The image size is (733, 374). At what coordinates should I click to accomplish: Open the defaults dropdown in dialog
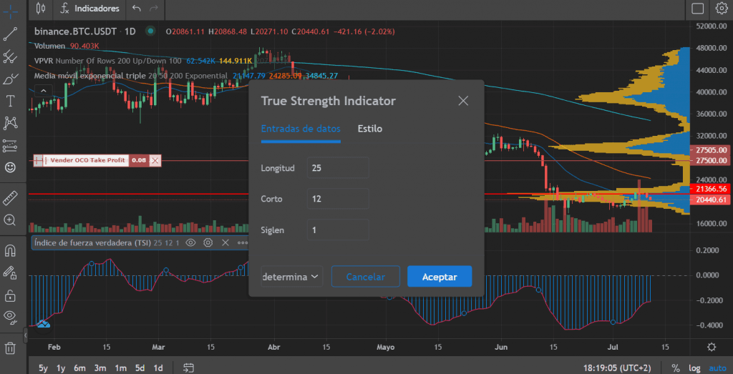click(x=291, y=277)
